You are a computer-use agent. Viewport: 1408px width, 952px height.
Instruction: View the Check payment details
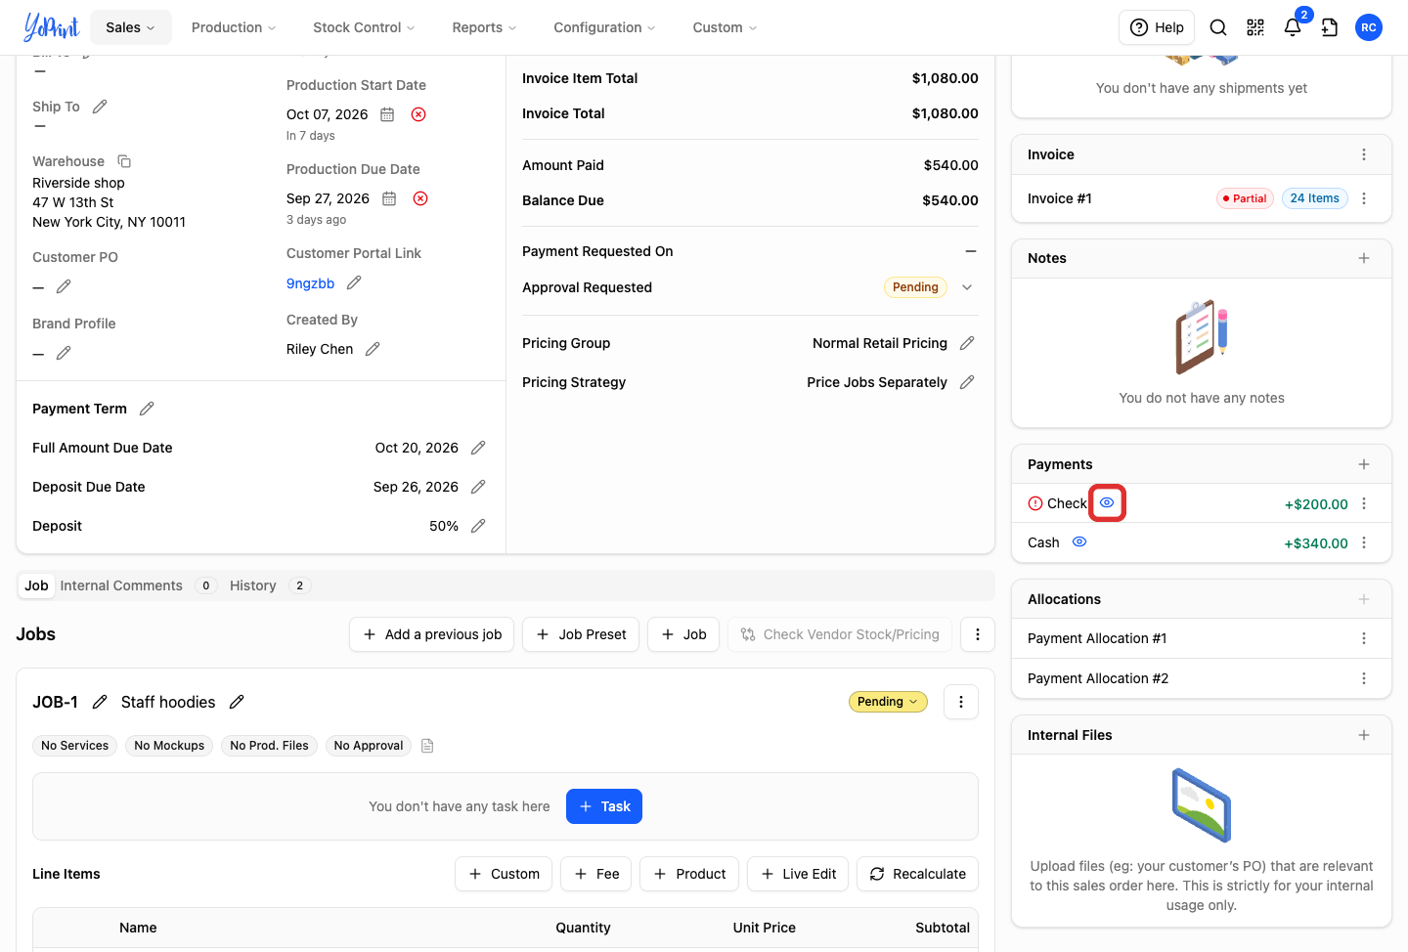tap(1107, 502)
